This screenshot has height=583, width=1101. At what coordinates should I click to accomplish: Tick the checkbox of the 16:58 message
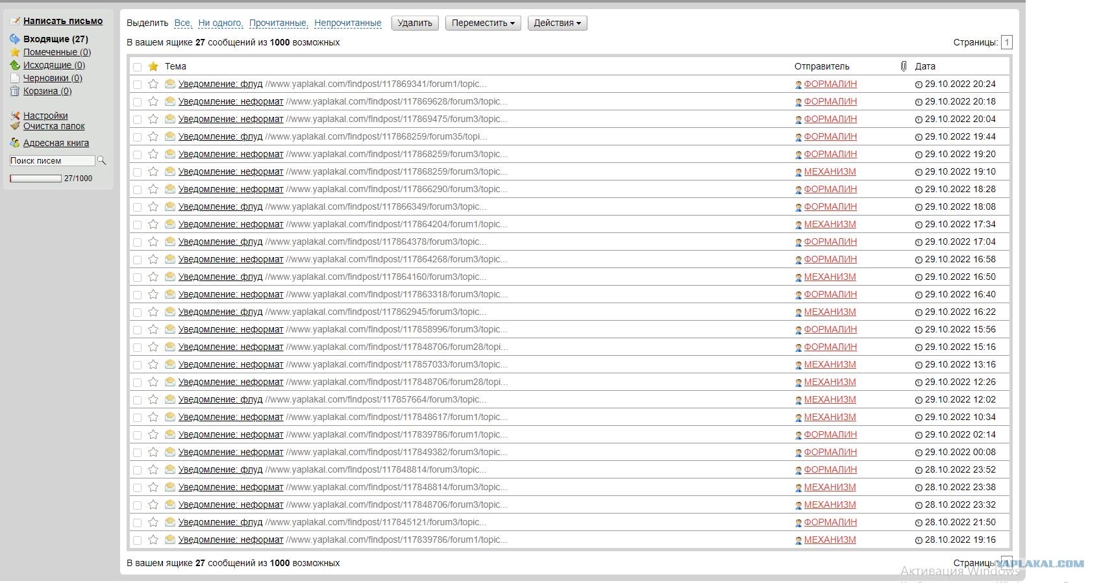coord(137,260)
